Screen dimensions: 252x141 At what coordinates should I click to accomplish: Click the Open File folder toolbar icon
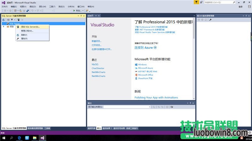click(x=21, y=11)
